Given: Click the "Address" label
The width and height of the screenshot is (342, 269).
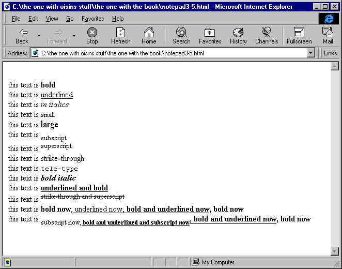Looking at the screenshot, I should tap(18, 53).
